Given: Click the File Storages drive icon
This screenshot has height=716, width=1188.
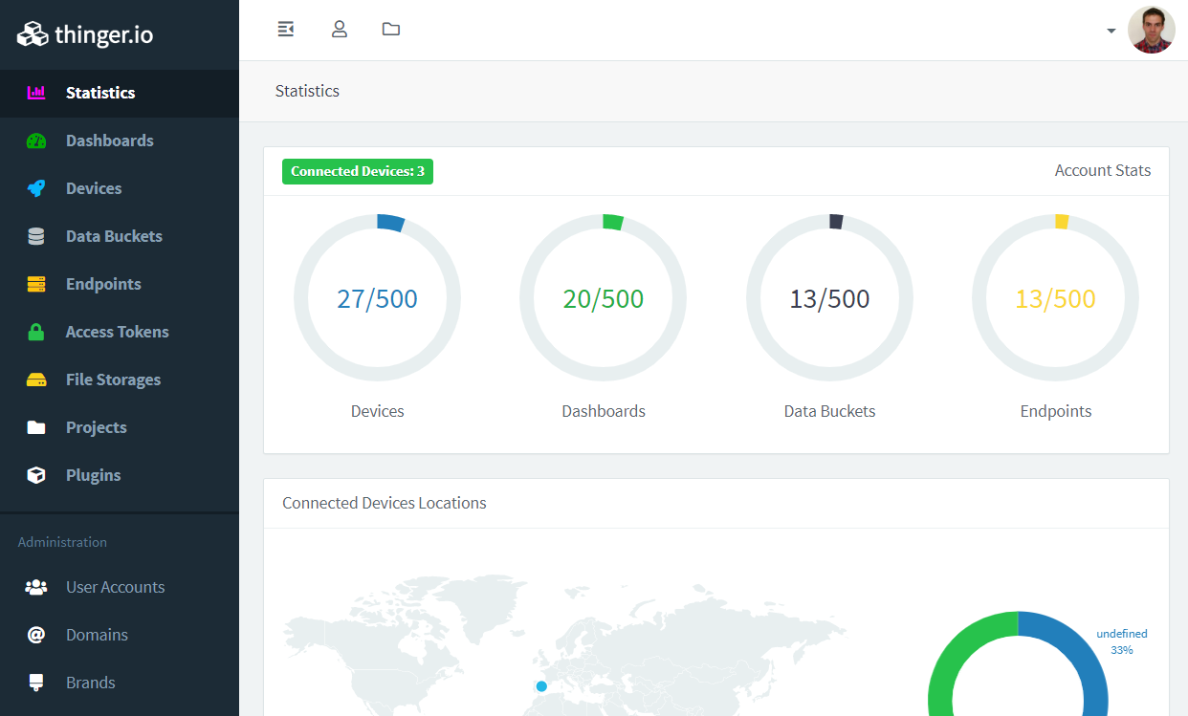Looking at the screenshot, I should tap(36, 380).
